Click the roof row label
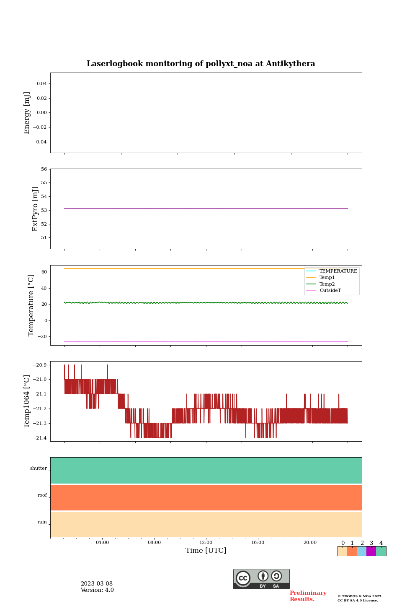This screenshot has width=402, height=604. tap(42, 495)
